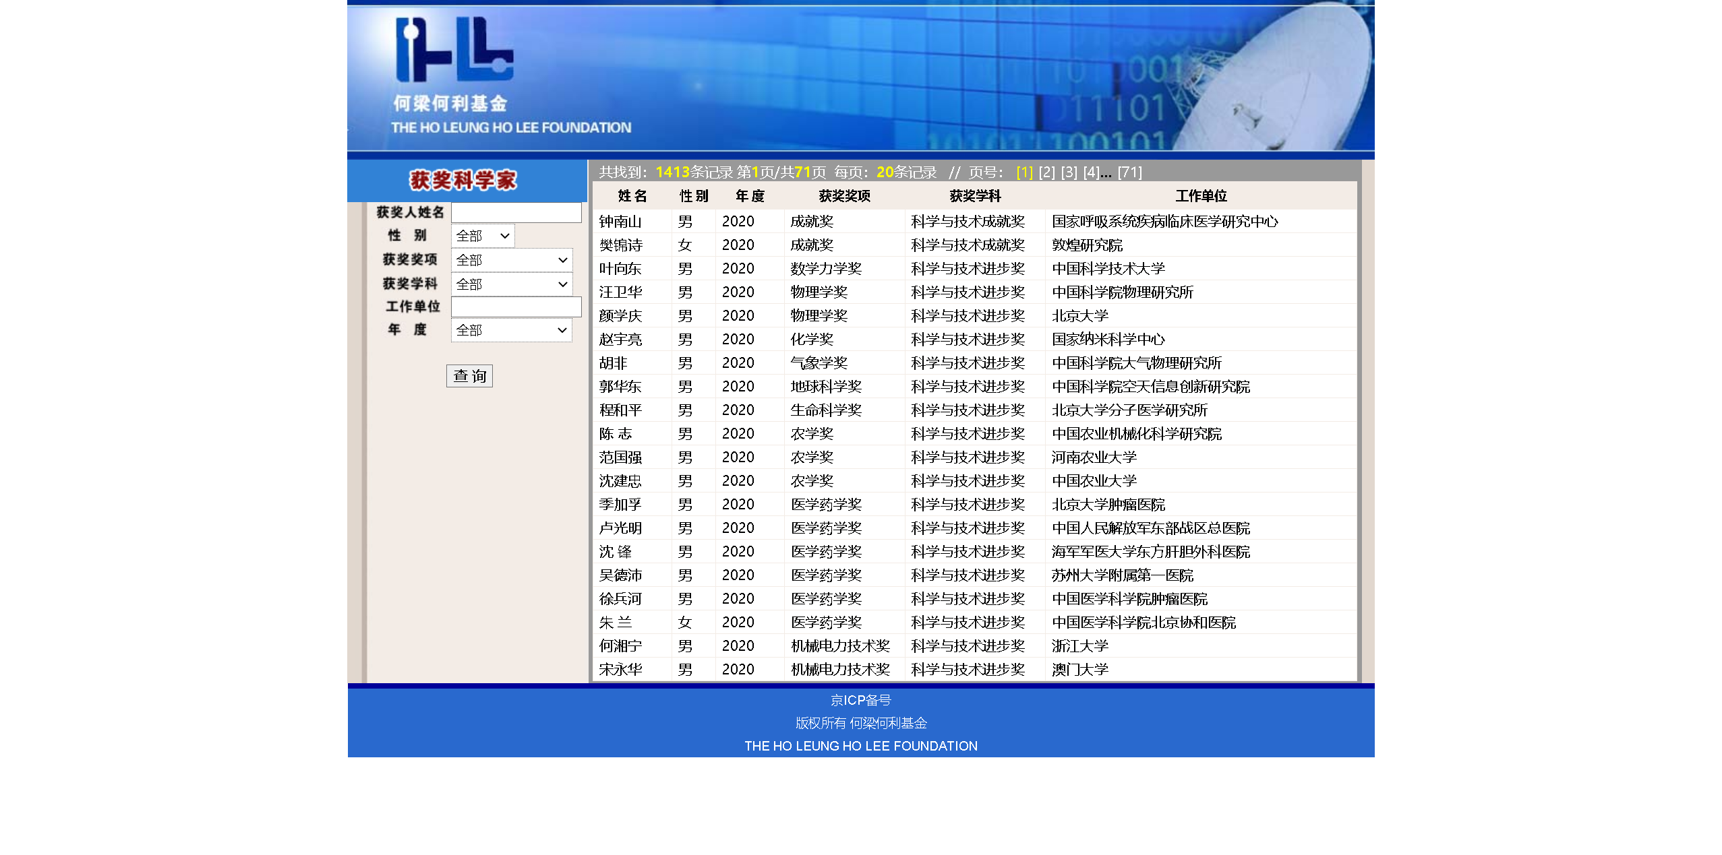Jump to last page [71]
Image resolution: width=1722 pixels, height=855 pixels.
[1129, 172]
